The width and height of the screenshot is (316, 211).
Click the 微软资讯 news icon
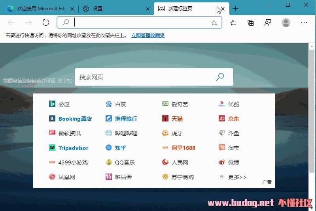52,133
